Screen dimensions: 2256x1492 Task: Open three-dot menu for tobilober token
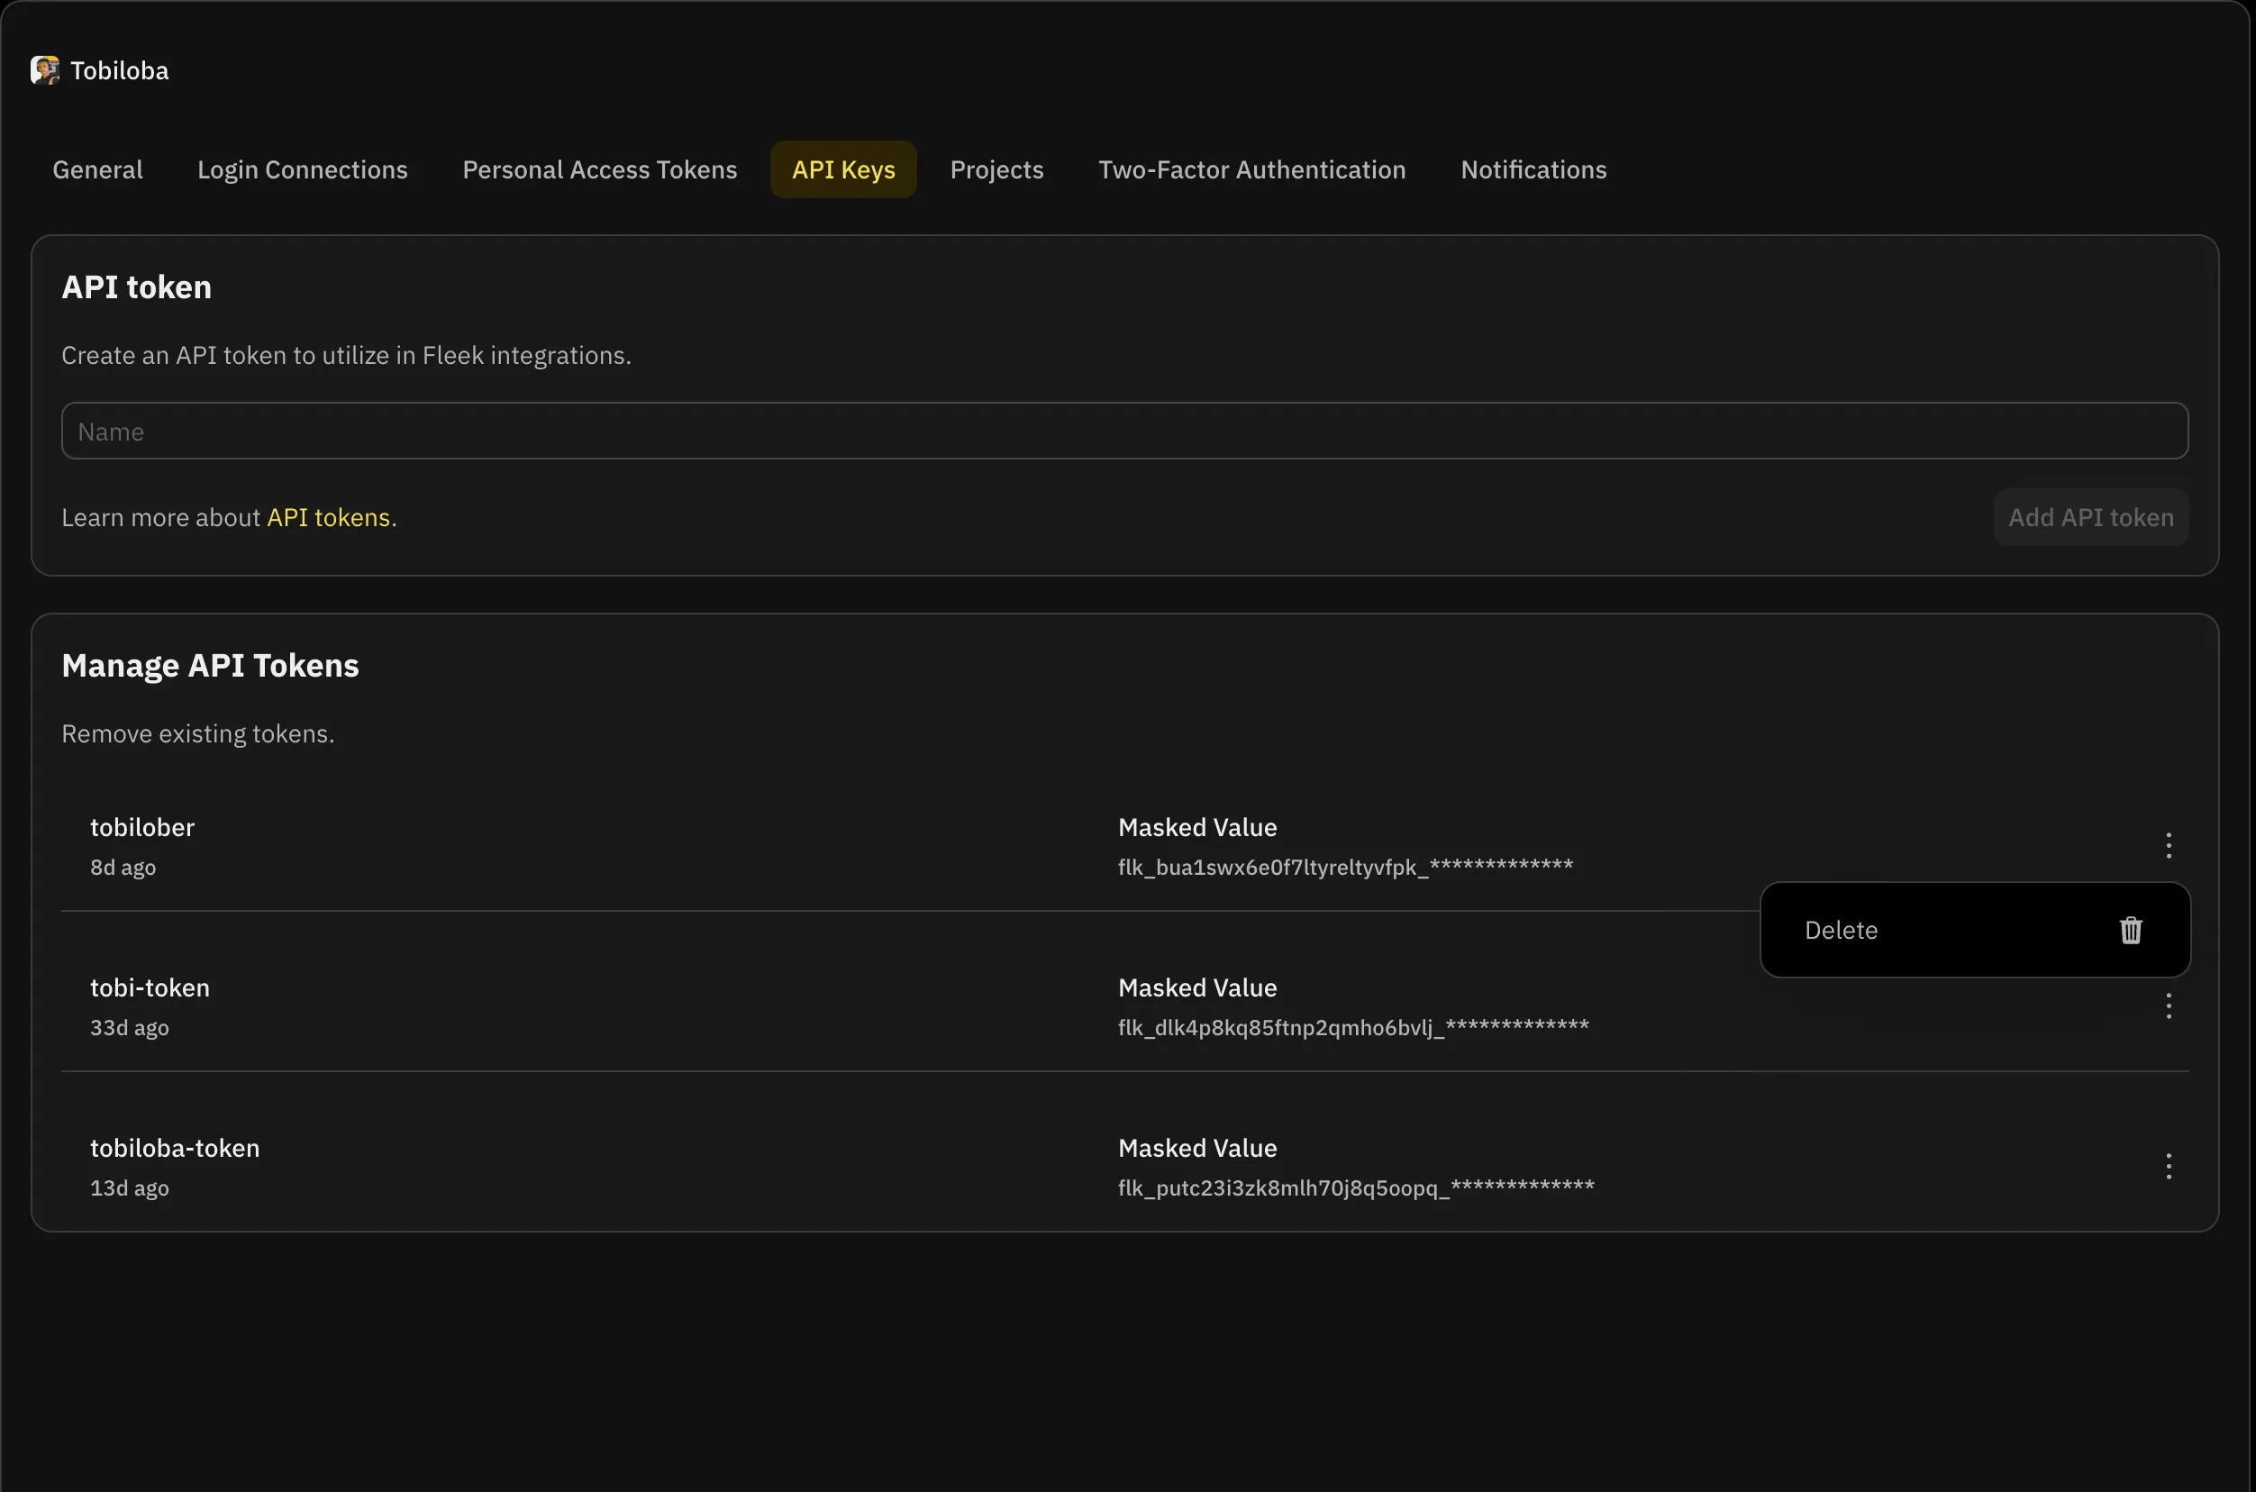[2169, 845]
